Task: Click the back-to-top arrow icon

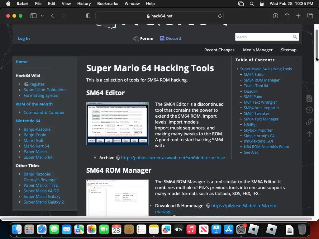Action: pos(309,134)
